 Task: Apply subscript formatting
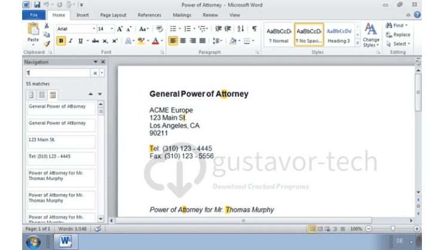tap(105, 41)
